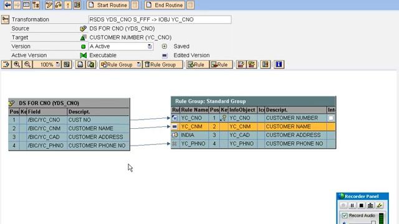Click the equals icon on YC_CNM rule

(175, 126)
